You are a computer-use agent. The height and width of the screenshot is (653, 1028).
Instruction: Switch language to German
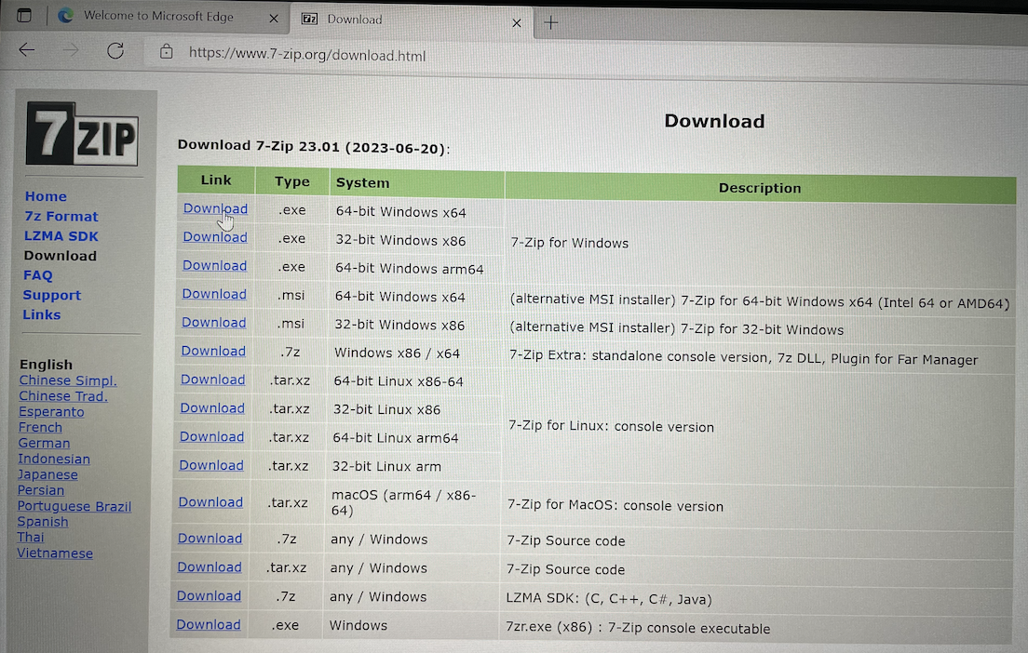click(44, 444)
